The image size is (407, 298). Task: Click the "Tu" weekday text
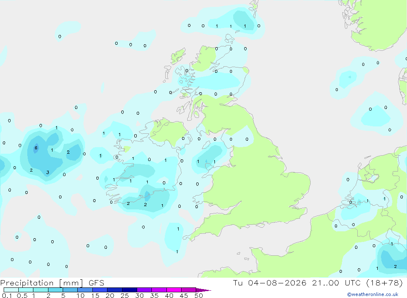[238, 283]
